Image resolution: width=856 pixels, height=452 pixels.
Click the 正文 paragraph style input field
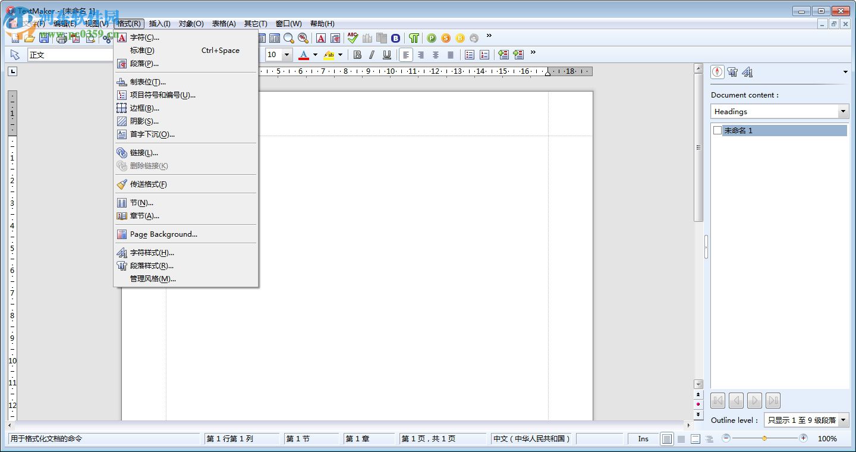(68, 55)
